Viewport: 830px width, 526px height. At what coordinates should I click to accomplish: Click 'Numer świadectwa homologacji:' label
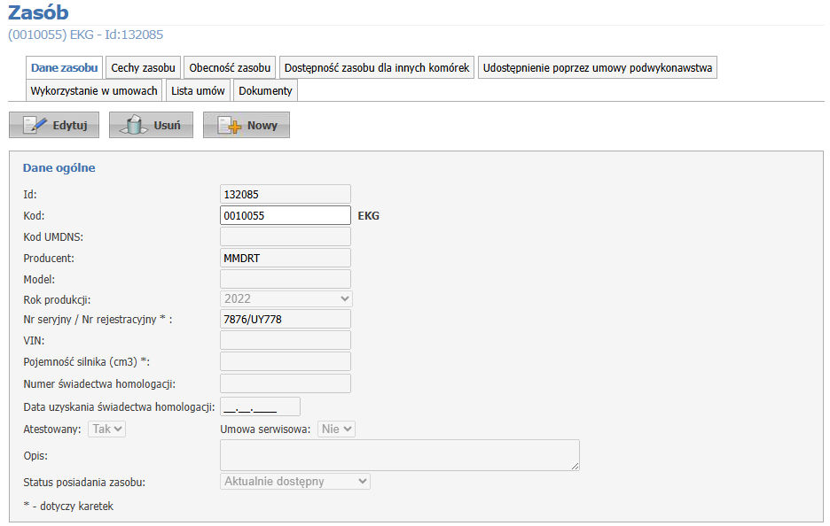[99, 384]
